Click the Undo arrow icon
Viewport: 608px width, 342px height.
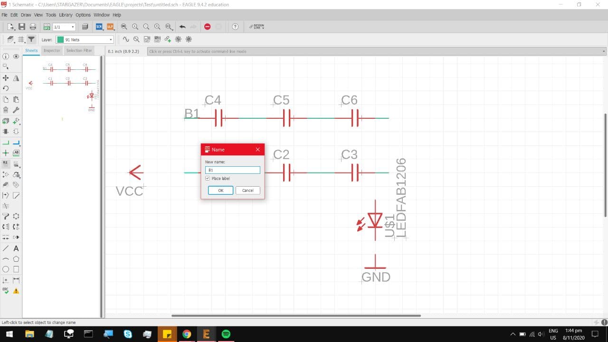click(x=182, y=27)
